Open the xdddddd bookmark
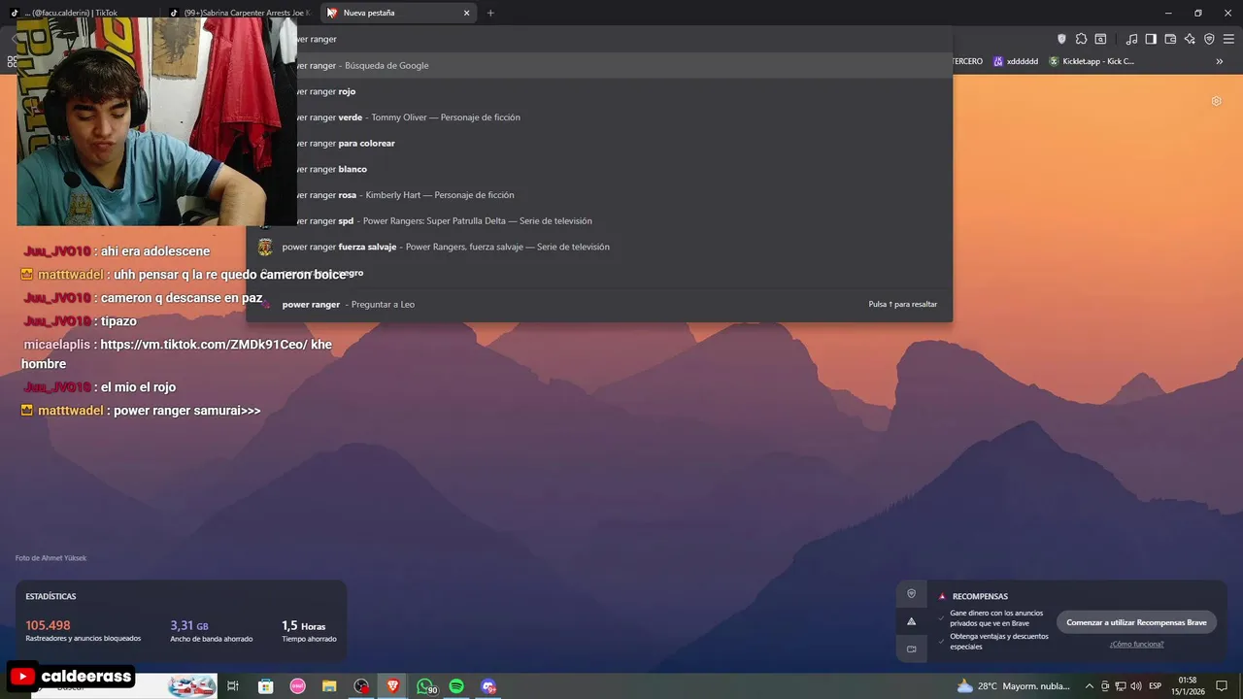The width and height of the screenshot is (1243, 699). (x=1015, y=61)
